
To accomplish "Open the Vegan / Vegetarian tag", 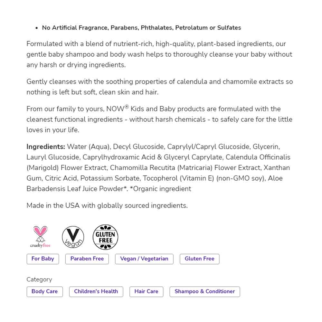I will coord(144,259).
